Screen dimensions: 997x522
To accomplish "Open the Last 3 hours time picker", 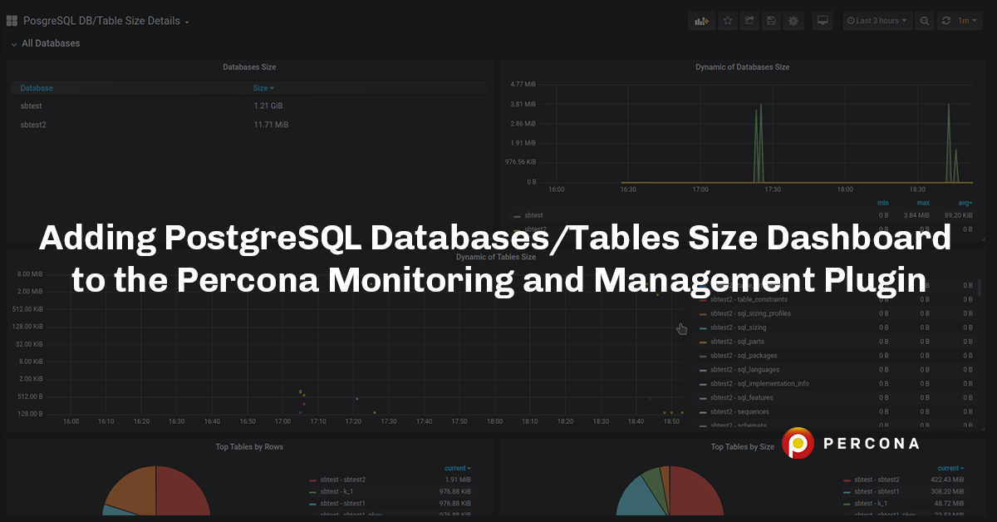I will [877, 21].
